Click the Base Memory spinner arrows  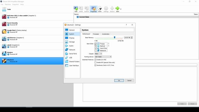pos(132,38)
